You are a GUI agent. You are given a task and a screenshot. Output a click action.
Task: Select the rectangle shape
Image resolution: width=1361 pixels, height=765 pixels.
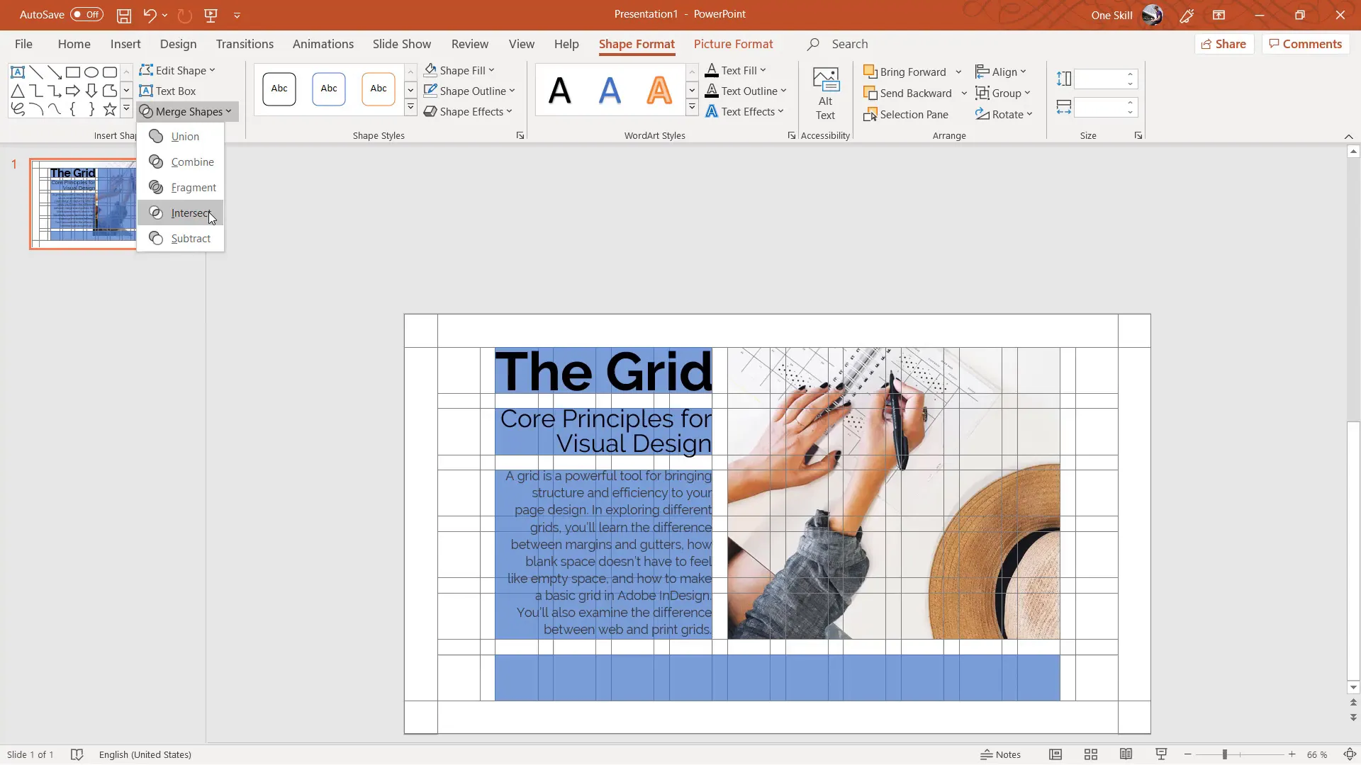73,72
